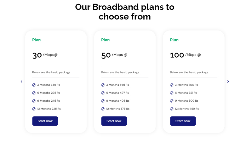The width and height of the screenshot is (252, 141).
Task: Click the previous carousel arrow
Action: tap(21, 82)
